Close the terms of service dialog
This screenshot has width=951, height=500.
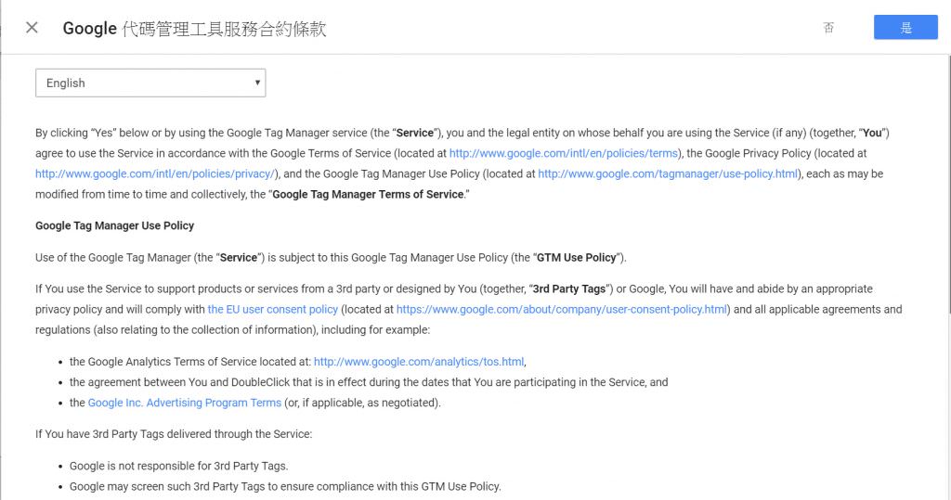32,28
